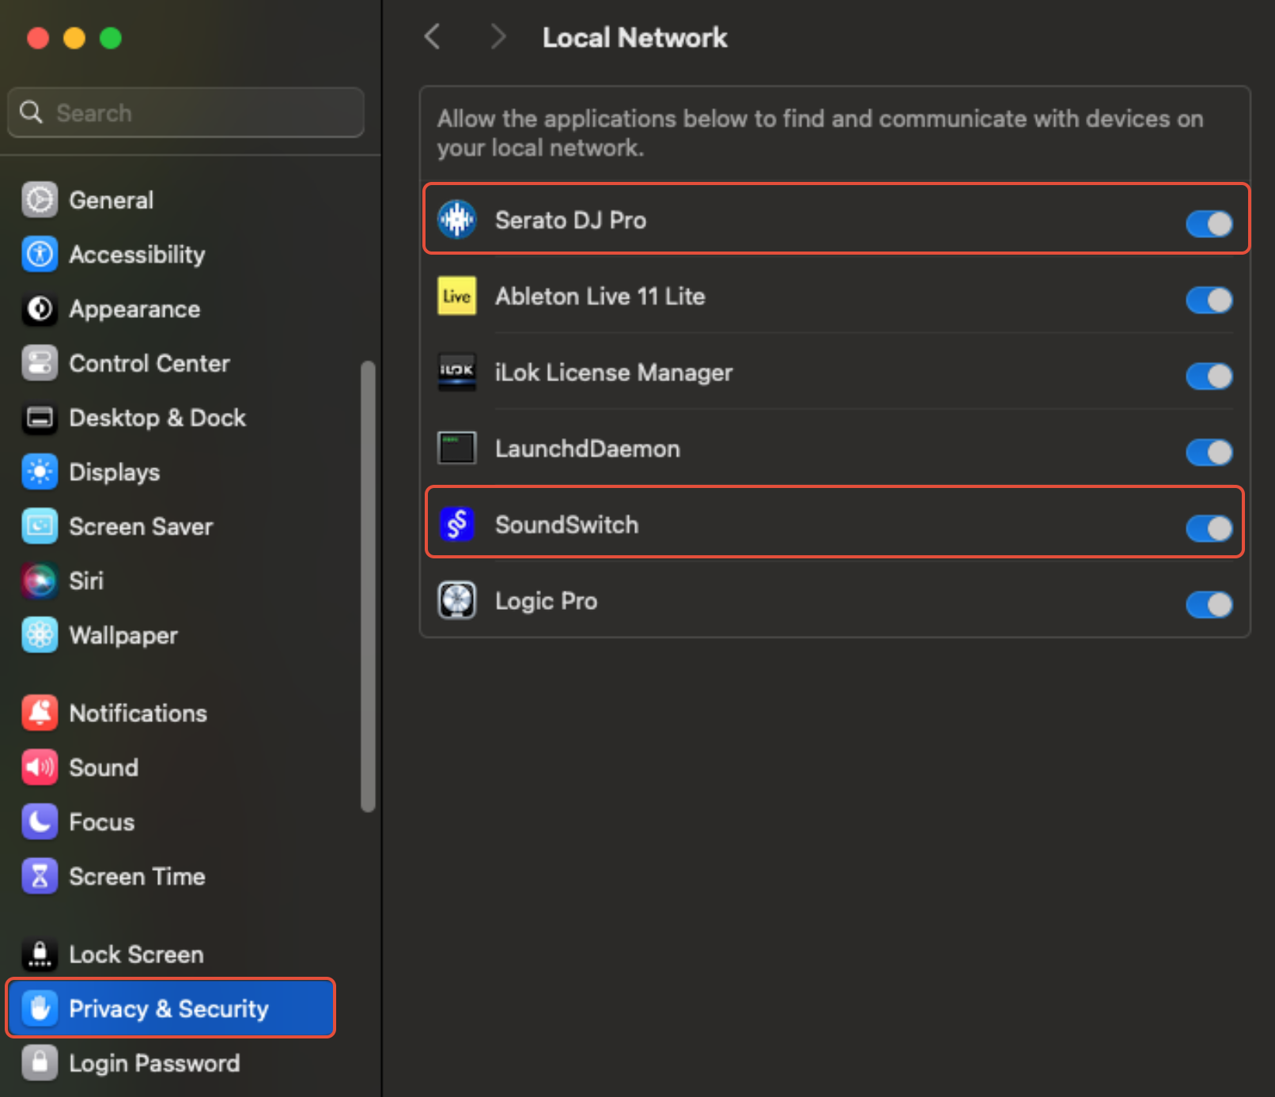Open Control Center settings
The image size is (1275, 1097).
tap(149, 364)
